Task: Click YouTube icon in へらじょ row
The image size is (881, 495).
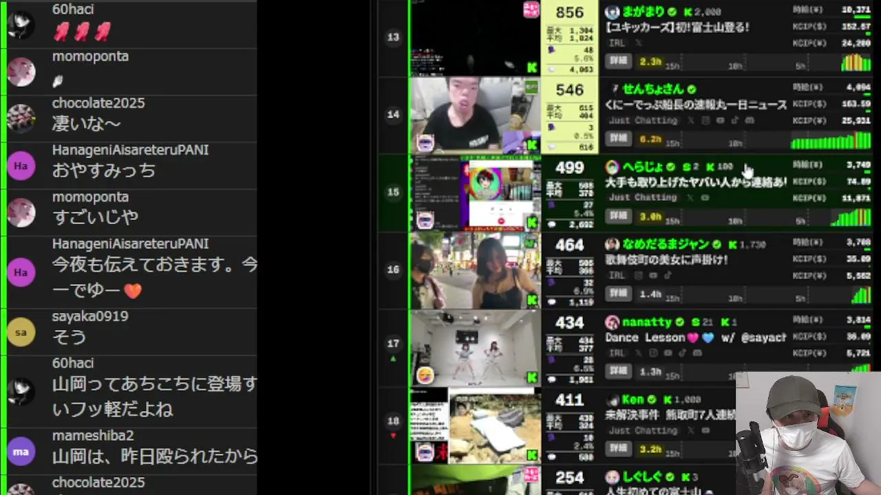Action: click(705, 197)
